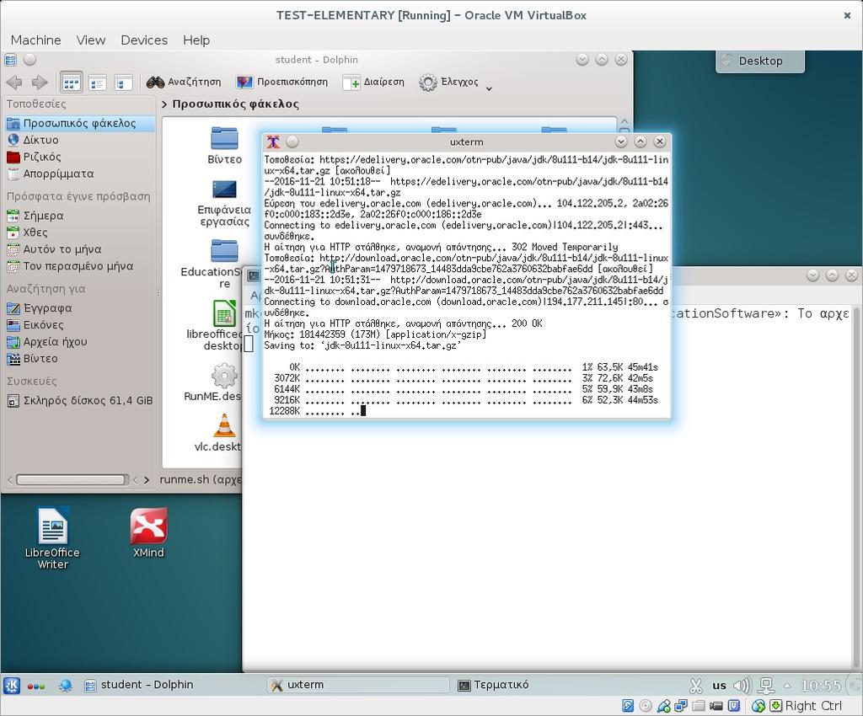Select Αυτόν το μήνα filter

[79, 249]
